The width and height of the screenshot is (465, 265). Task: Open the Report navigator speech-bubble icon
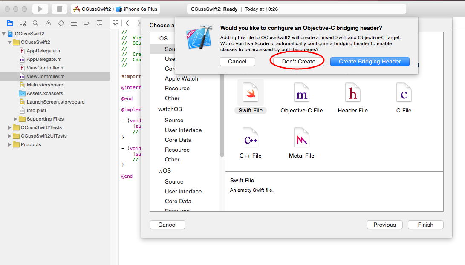[x=100, y=23]
